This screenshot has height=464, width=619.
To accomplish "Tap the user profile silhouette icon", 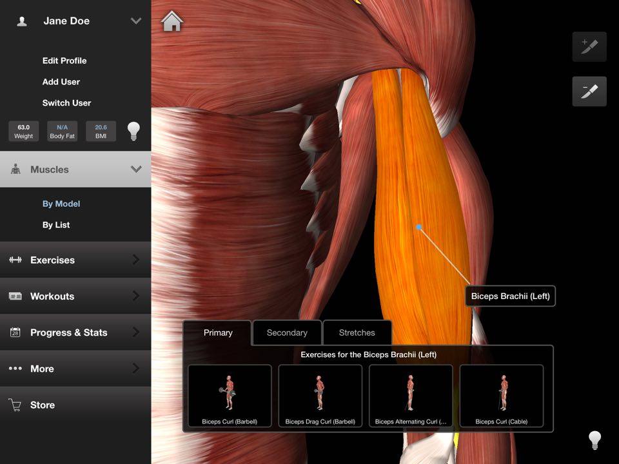I will click(22, 21).
